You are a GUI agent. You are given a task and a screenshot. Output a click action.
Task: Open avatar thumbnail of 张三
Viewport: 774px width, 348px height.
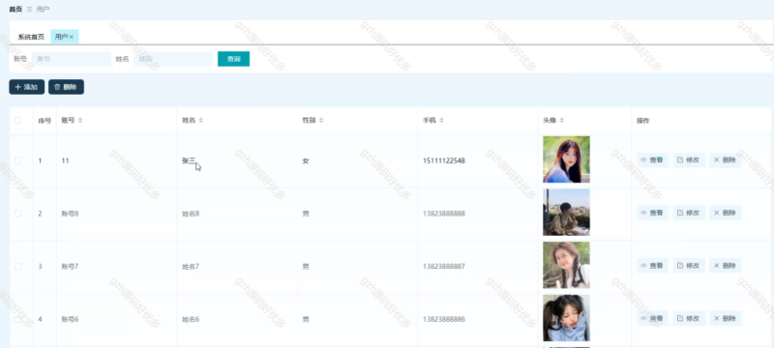click(566, 159)
